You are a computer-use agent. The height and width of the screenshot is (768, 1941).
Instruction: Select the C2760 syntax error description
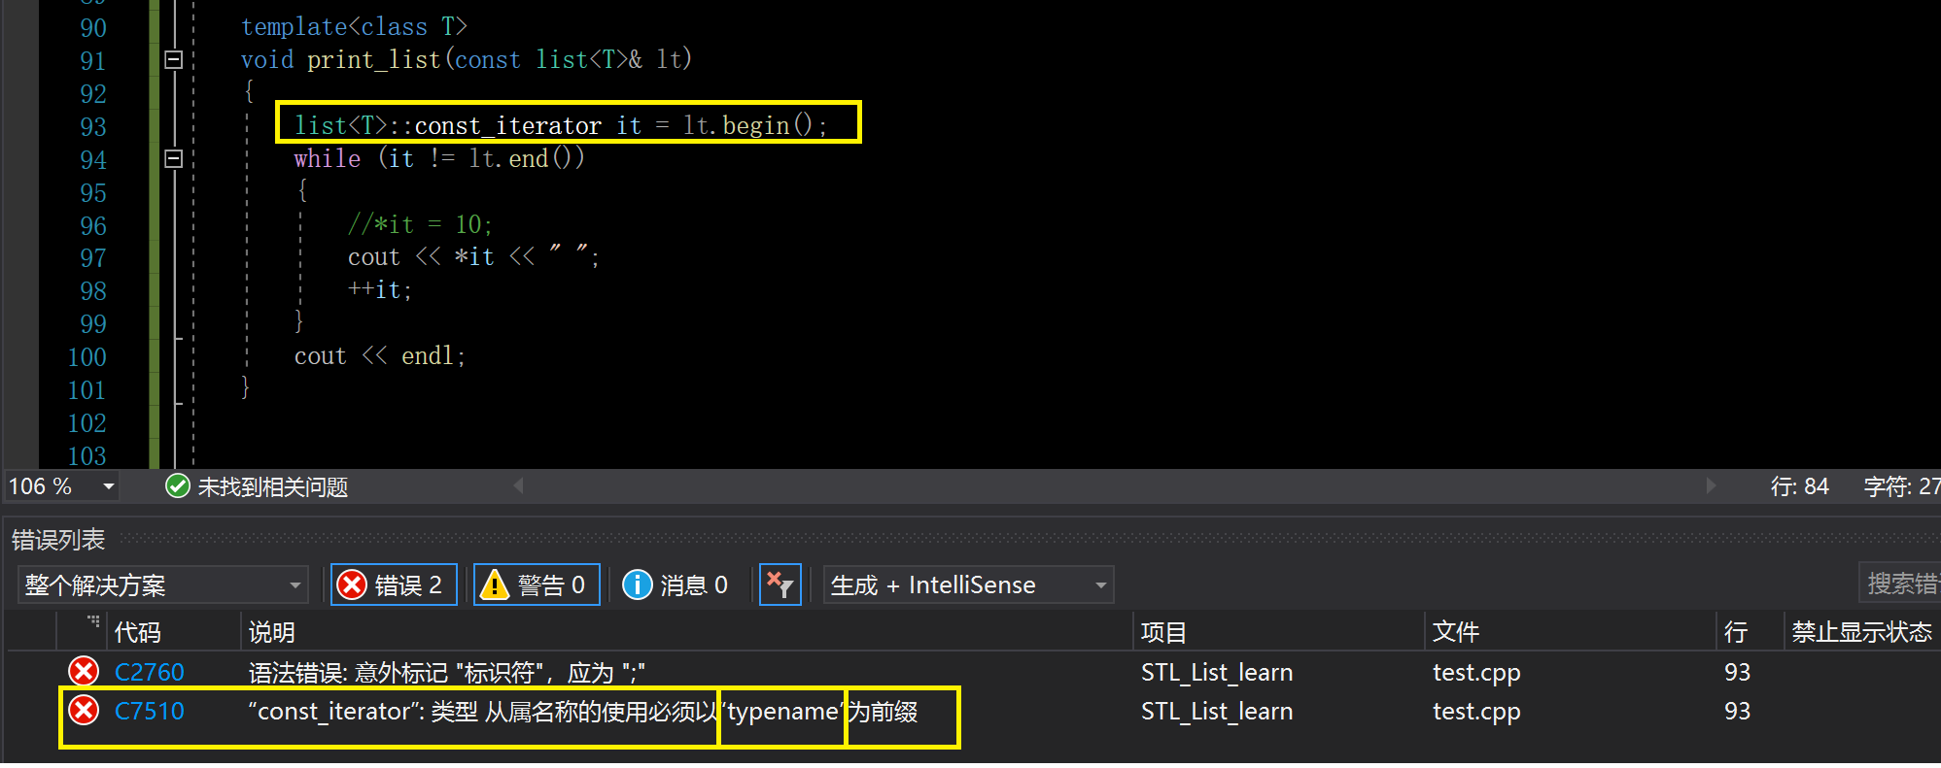click(447, 673)
